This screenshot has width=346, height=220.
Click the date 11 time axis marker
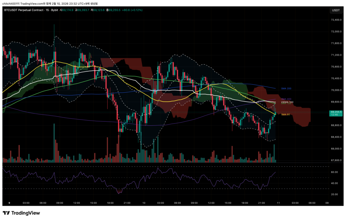click(x=278, y=203)
